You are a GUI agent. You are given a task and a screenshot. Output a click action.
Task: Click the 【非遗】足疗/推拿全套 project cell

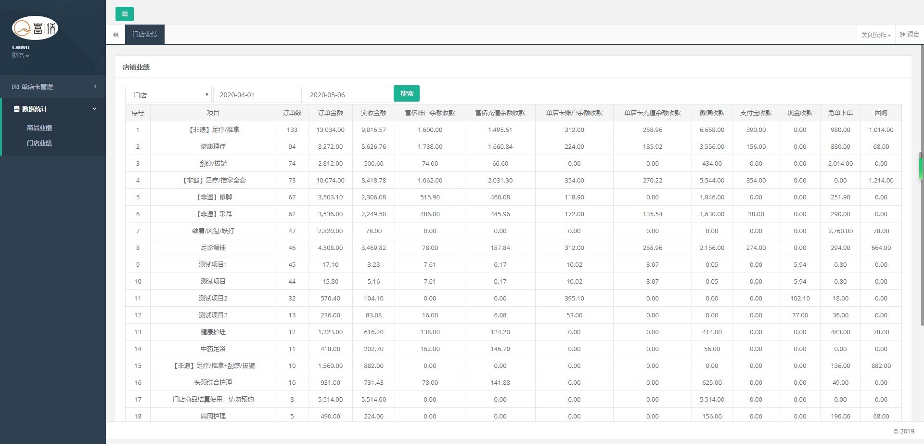point(213,180)
